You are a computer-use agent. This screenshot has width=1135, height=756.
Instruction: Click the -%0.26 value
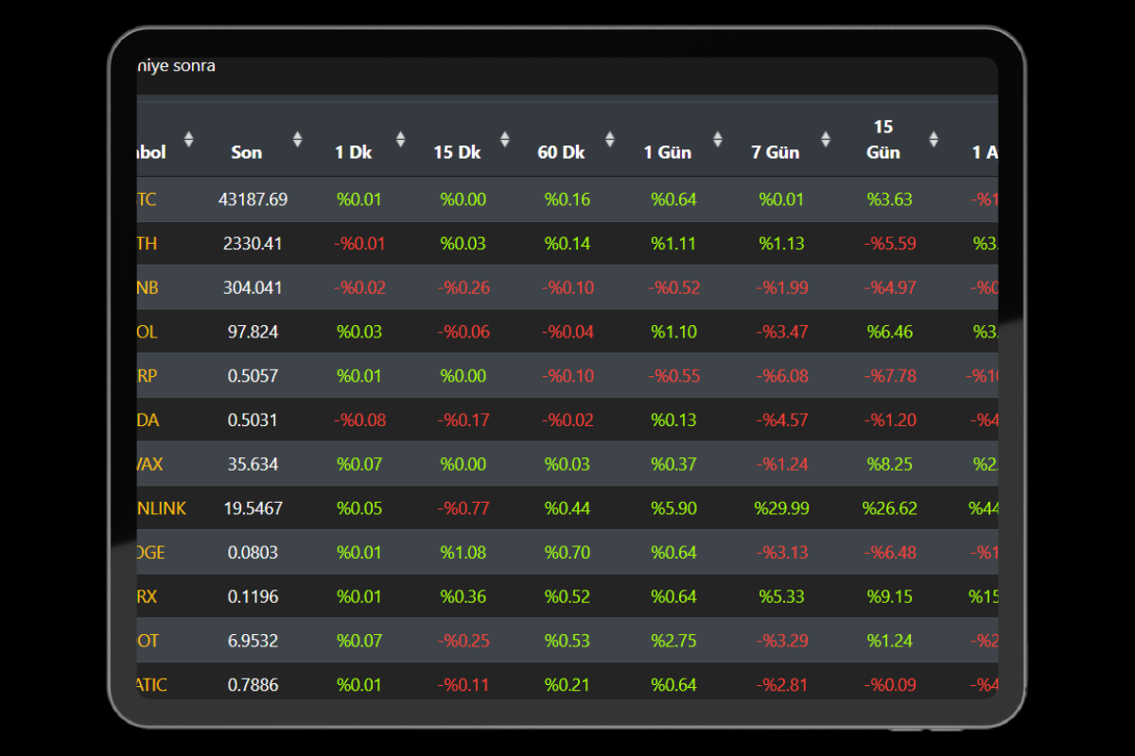(x=463, y=287)
